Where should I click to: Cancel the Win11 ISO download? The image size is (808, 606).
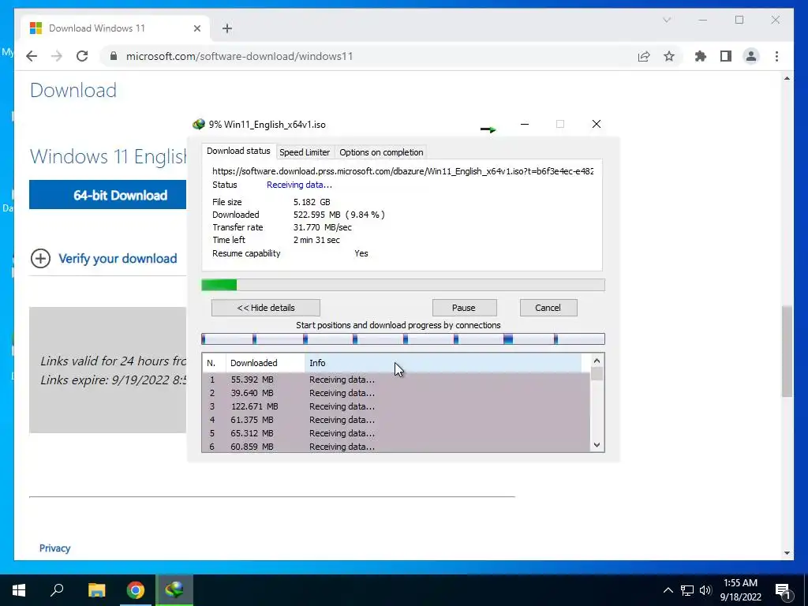(x=548, y=308)
